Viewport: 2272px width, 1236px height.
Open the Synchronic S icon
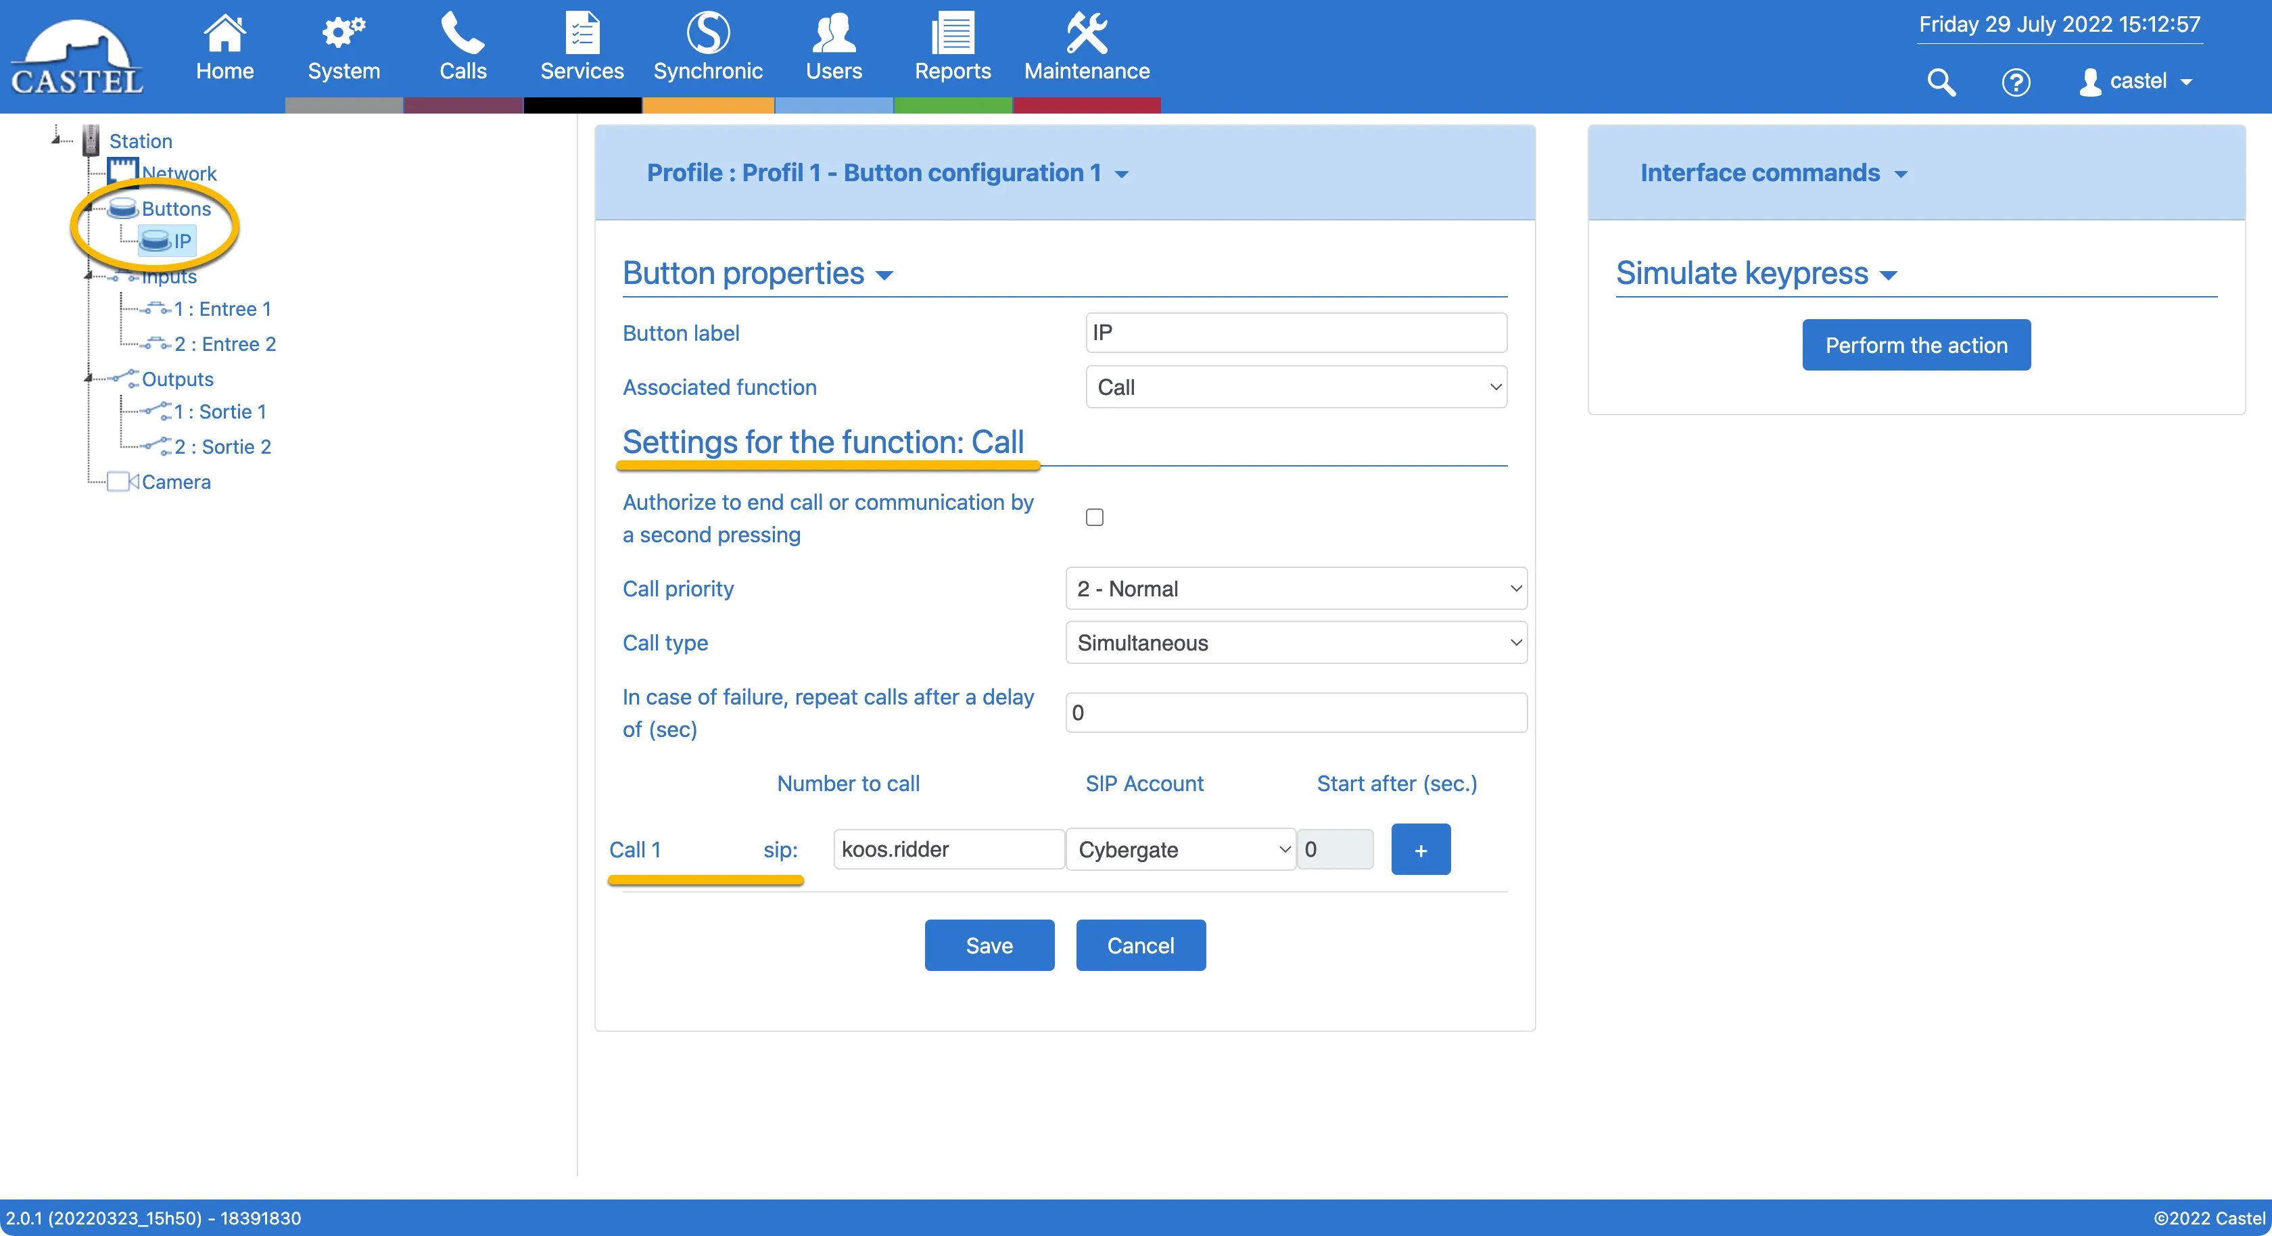(x=707, y=34)
